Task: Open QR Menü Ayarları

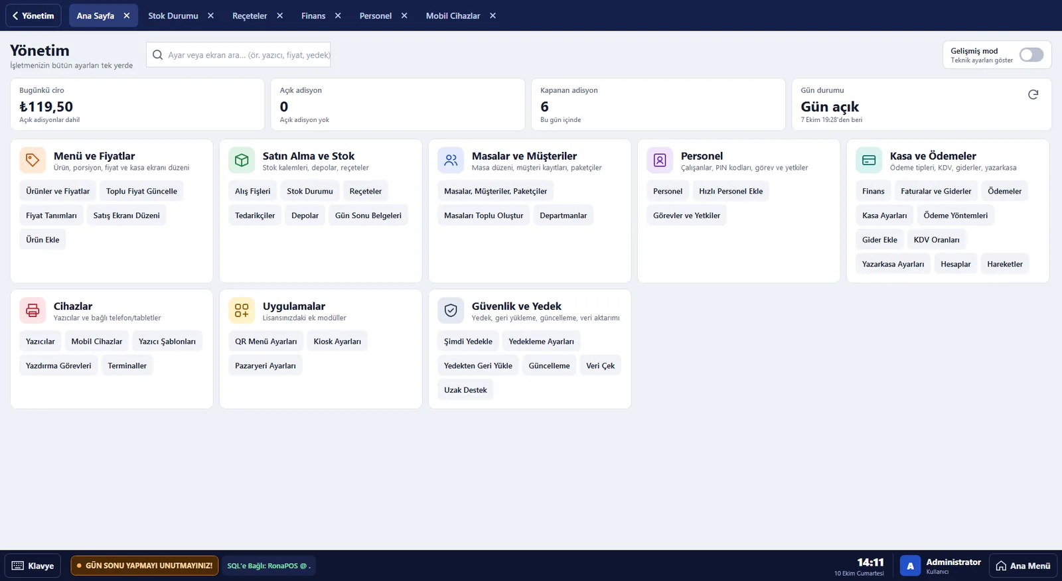Action: tap(266, 342)
